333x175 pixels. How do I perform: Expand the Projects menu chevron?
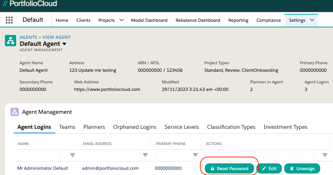[121, 20]
